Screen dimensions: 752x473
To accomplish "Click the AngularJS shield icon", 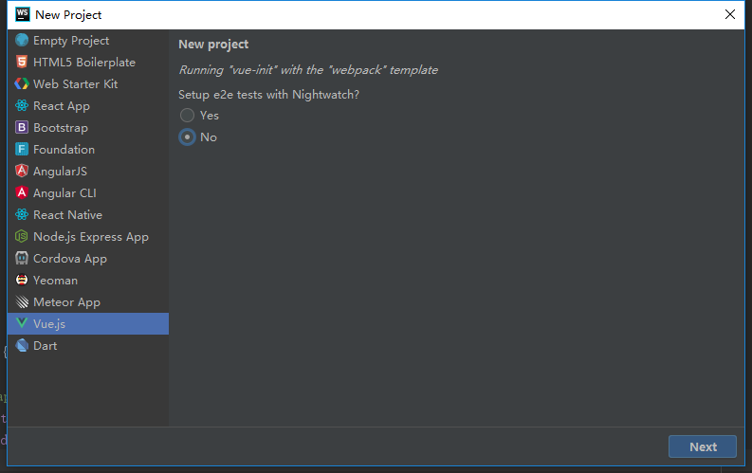I will pos(22,171).
